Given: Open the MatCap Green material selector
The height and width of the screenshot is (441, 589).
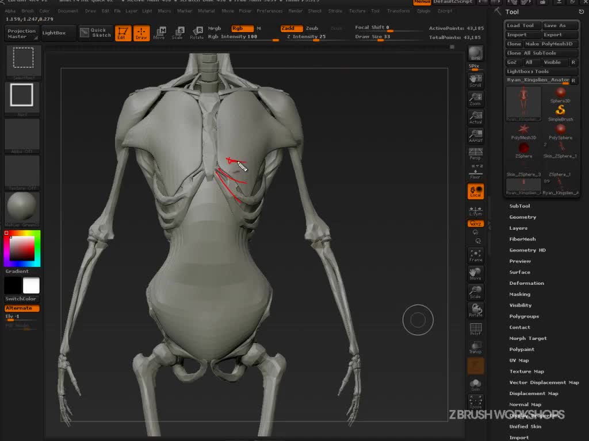Looking at the screenshot, I should [22, 209].
